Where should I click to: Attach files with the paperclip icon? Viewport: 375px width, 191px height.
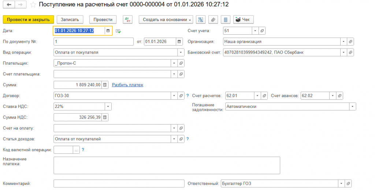[x=213, y=20]
